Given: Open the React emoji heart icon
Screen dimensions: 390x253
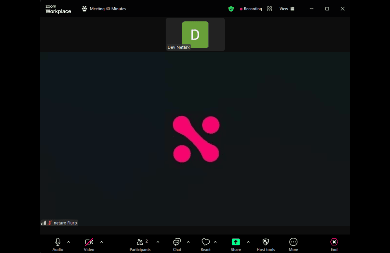Looking at the screenshot, I should [x=205, y=242].
